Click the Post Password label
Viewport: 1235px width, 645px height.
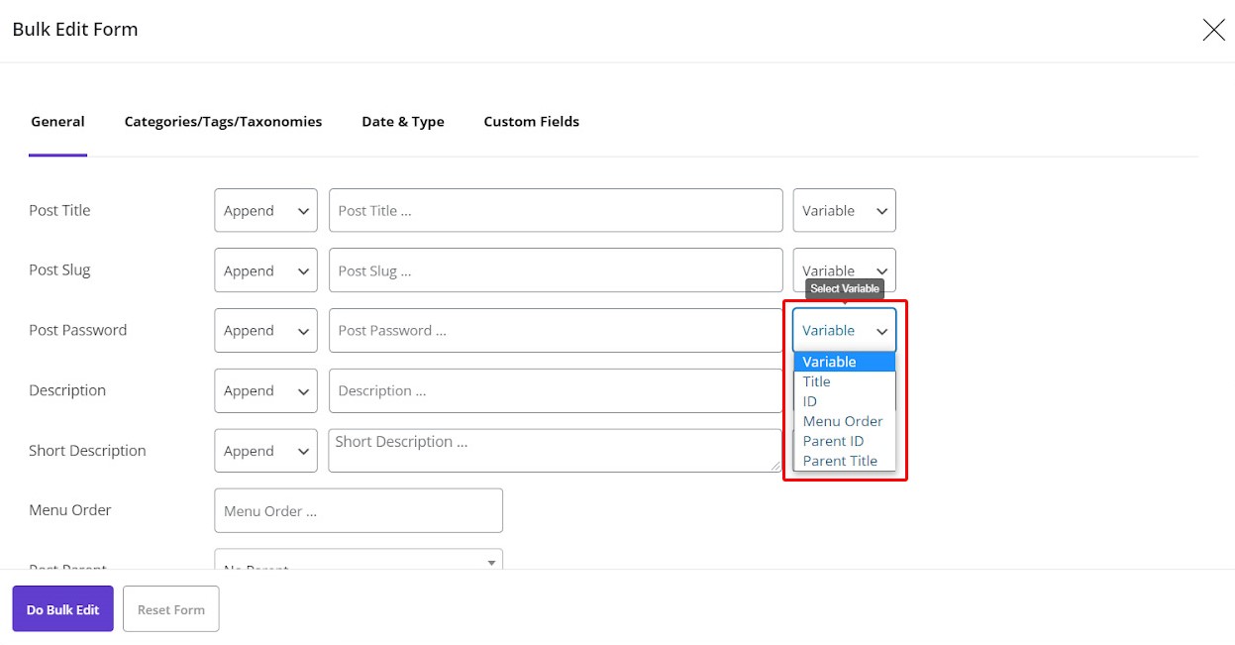(78, 330)
